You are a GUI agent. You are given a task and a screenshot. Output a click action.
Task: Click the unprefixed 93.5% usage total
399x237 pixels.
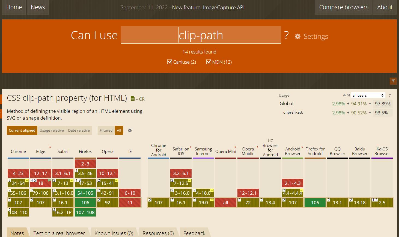click(x=383, y=113)
